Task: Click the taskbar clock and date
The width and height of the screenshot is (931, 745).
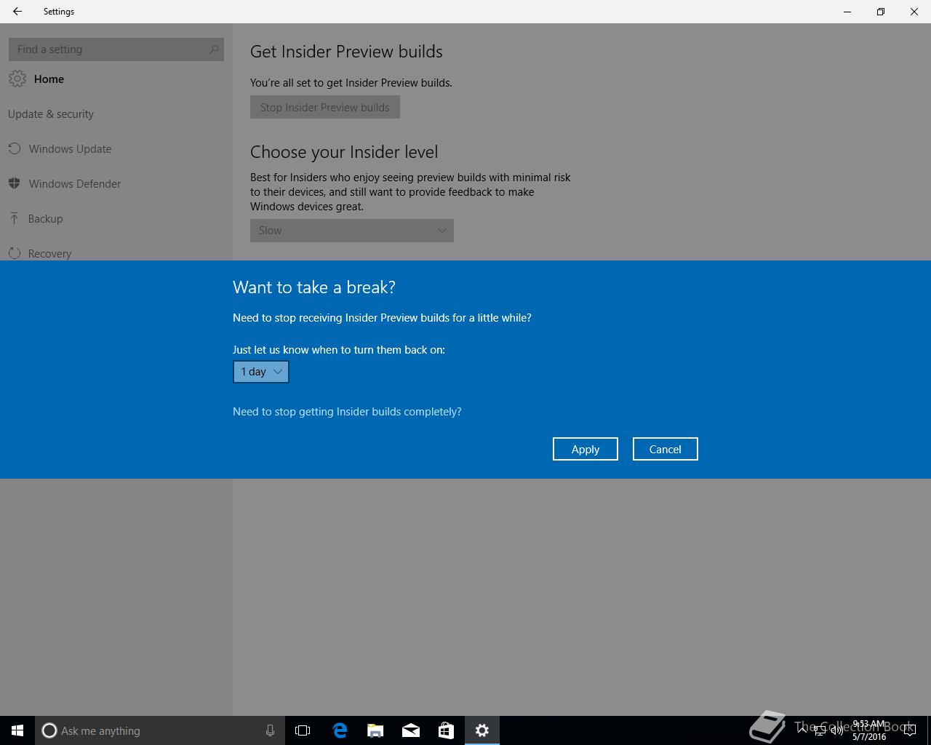Action: (869, 730)
